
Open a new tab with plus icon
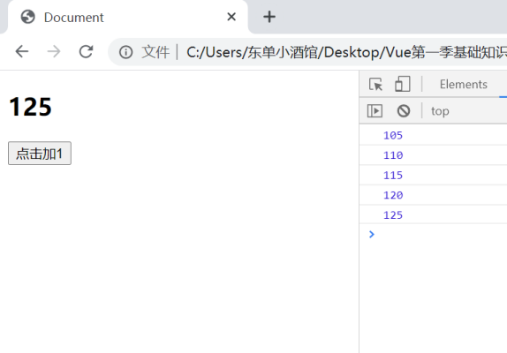[x=269, y=17]
